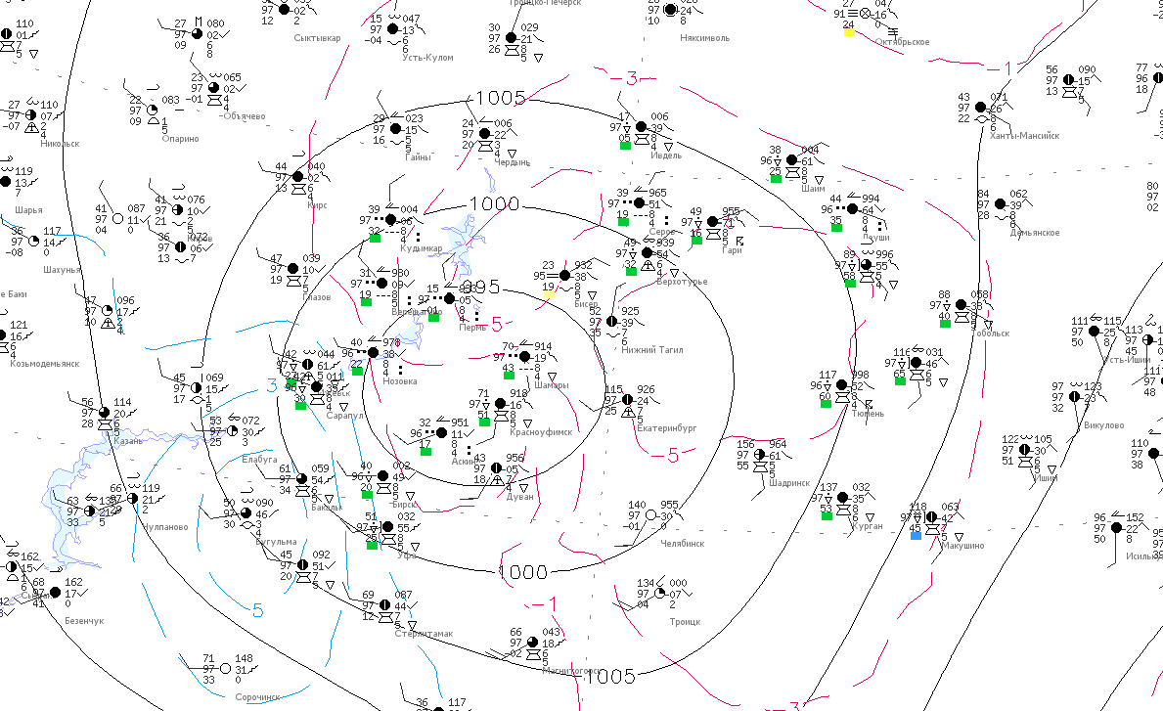Click the Стерлитамак city label

pyautogui.click(x=424, y=634)
